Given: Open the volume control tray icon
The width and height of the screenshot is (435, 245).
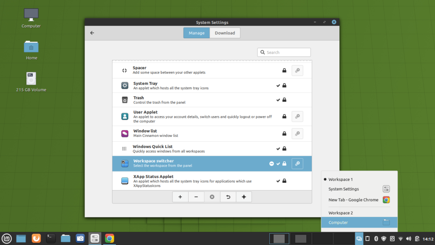Looking at the screenshot, I should coord(408,238).
